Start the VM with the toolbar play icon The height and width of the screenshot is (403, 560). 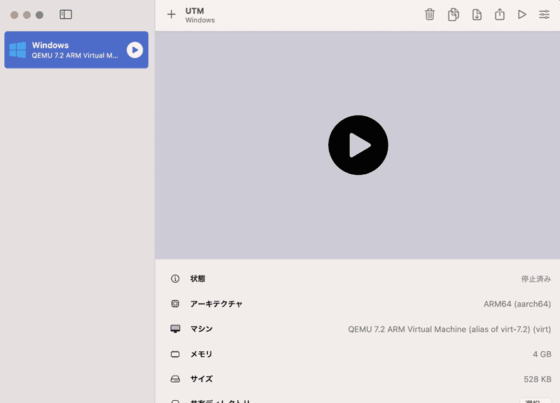click(x=521, y=15)
